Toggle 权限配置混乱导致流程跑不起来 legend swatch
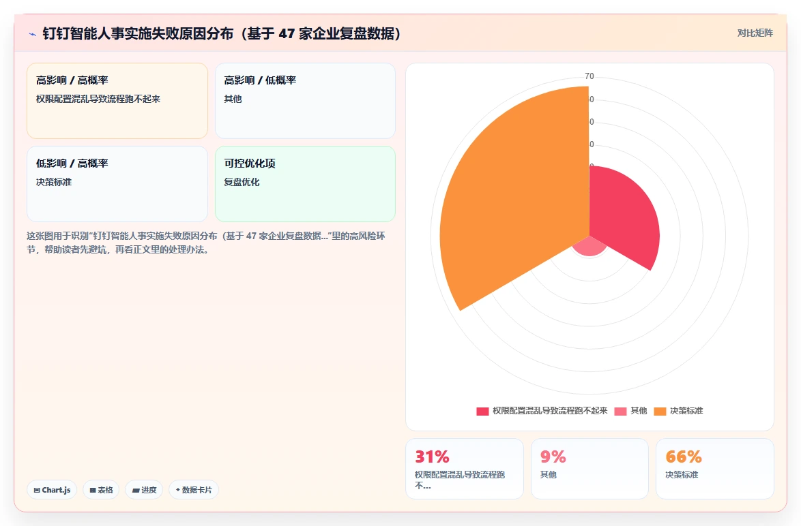Viewport: 801px width, 526px height. 482,412
